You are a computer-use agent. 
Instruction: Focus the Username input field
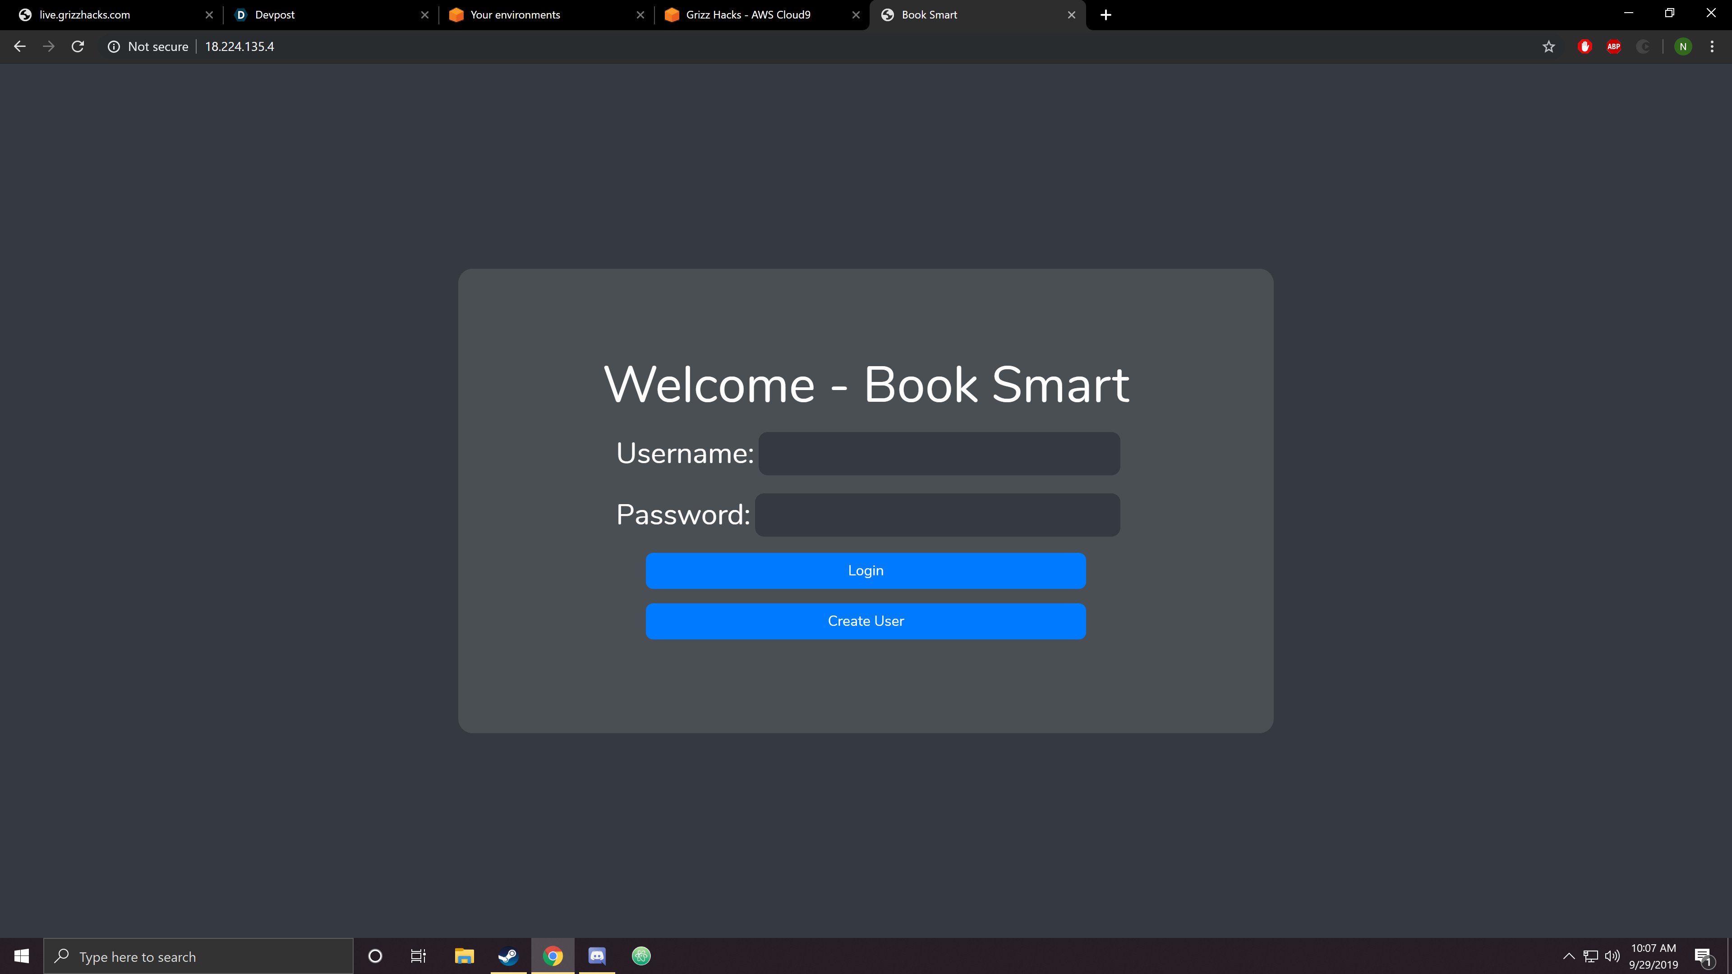939,454
